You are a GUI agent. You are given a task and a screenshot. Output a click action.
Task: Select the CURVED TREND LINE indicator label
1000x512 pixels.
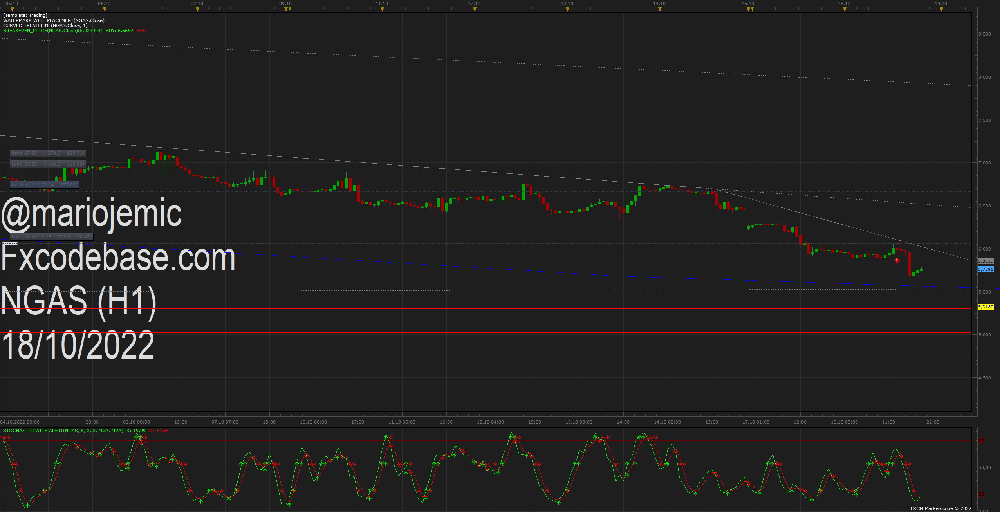tap(45, 25)
